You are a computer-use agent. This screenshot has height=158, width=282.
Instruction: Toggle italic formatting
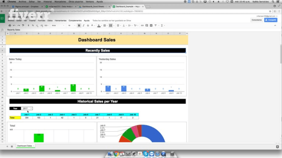coord(83,26)
